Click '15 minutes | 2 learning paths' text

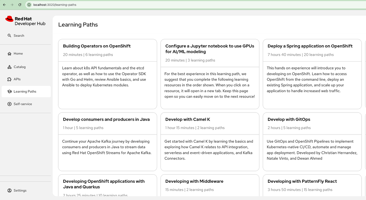[190, 190]
